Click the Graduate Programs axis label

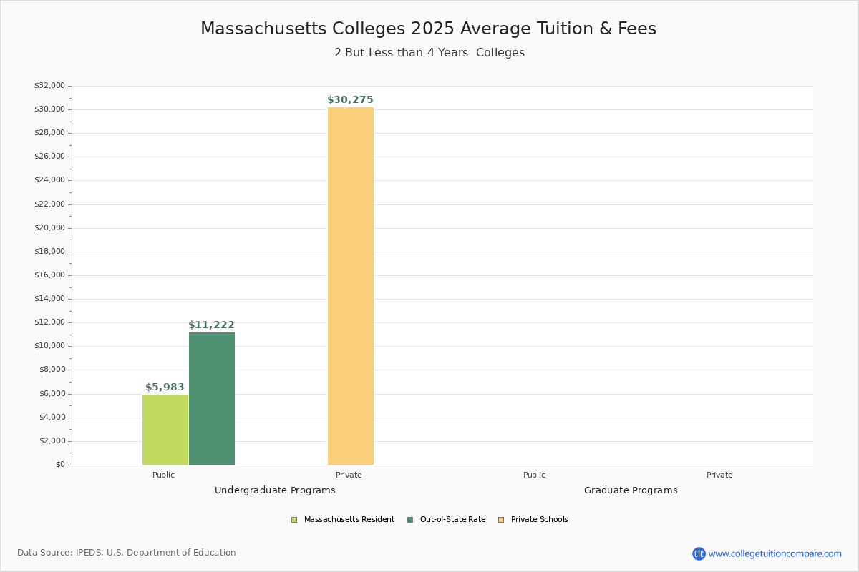pos(631,490)
